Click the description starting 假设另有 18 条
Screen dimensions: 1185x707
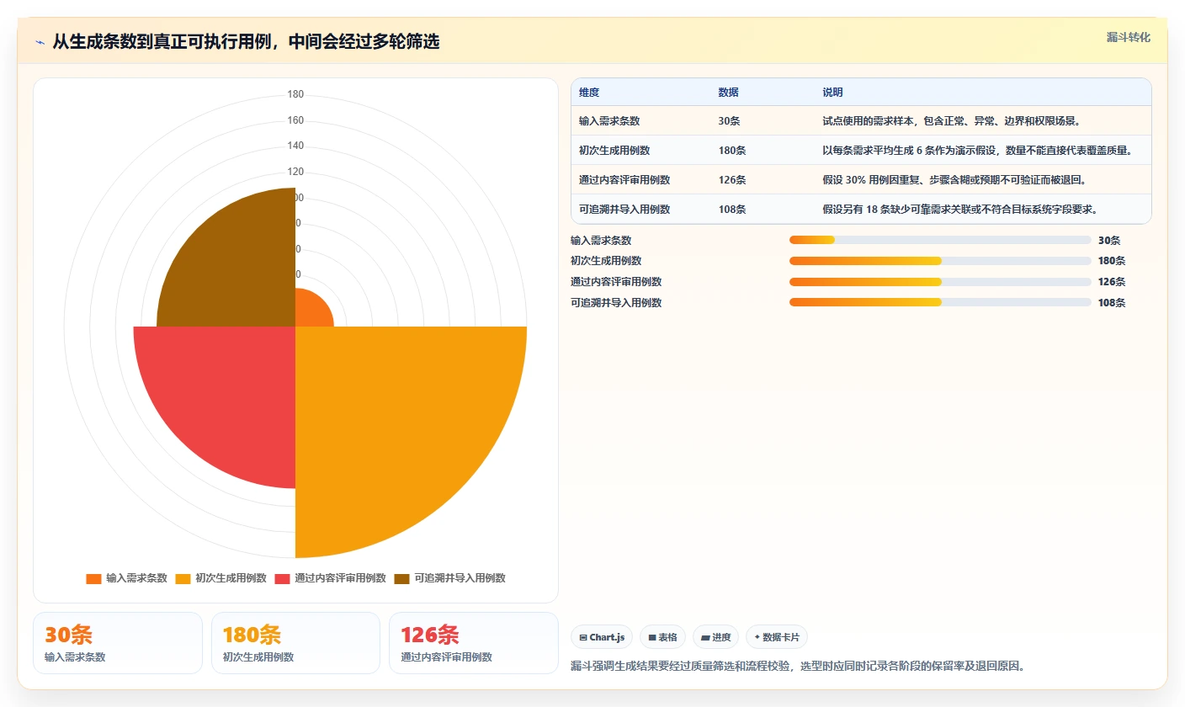pos(959,210)
